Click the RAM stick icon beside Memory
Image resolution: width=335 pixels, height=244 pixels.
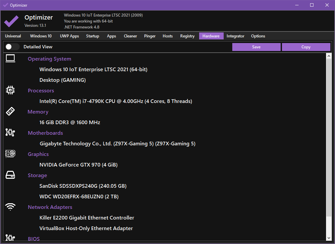point(11,112)
